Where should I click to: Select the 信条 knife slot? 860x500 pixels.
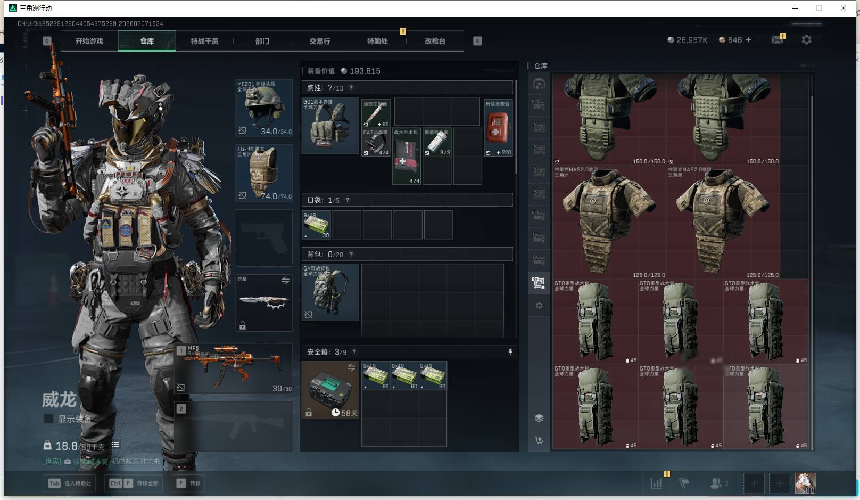click(x=264, y=302)
